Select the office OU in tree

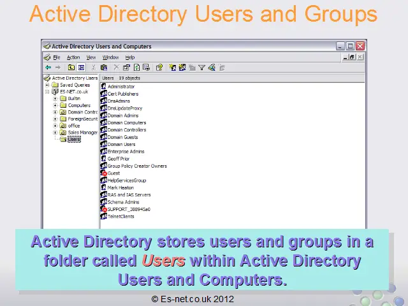[74, 126]
